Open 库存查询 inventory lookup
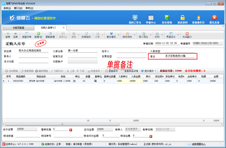 [167, 19]
